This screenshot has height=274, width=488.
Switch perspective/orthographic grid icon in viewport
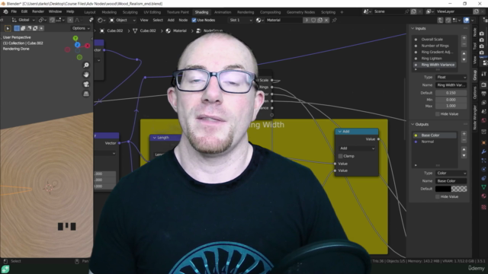click(86, 94)
